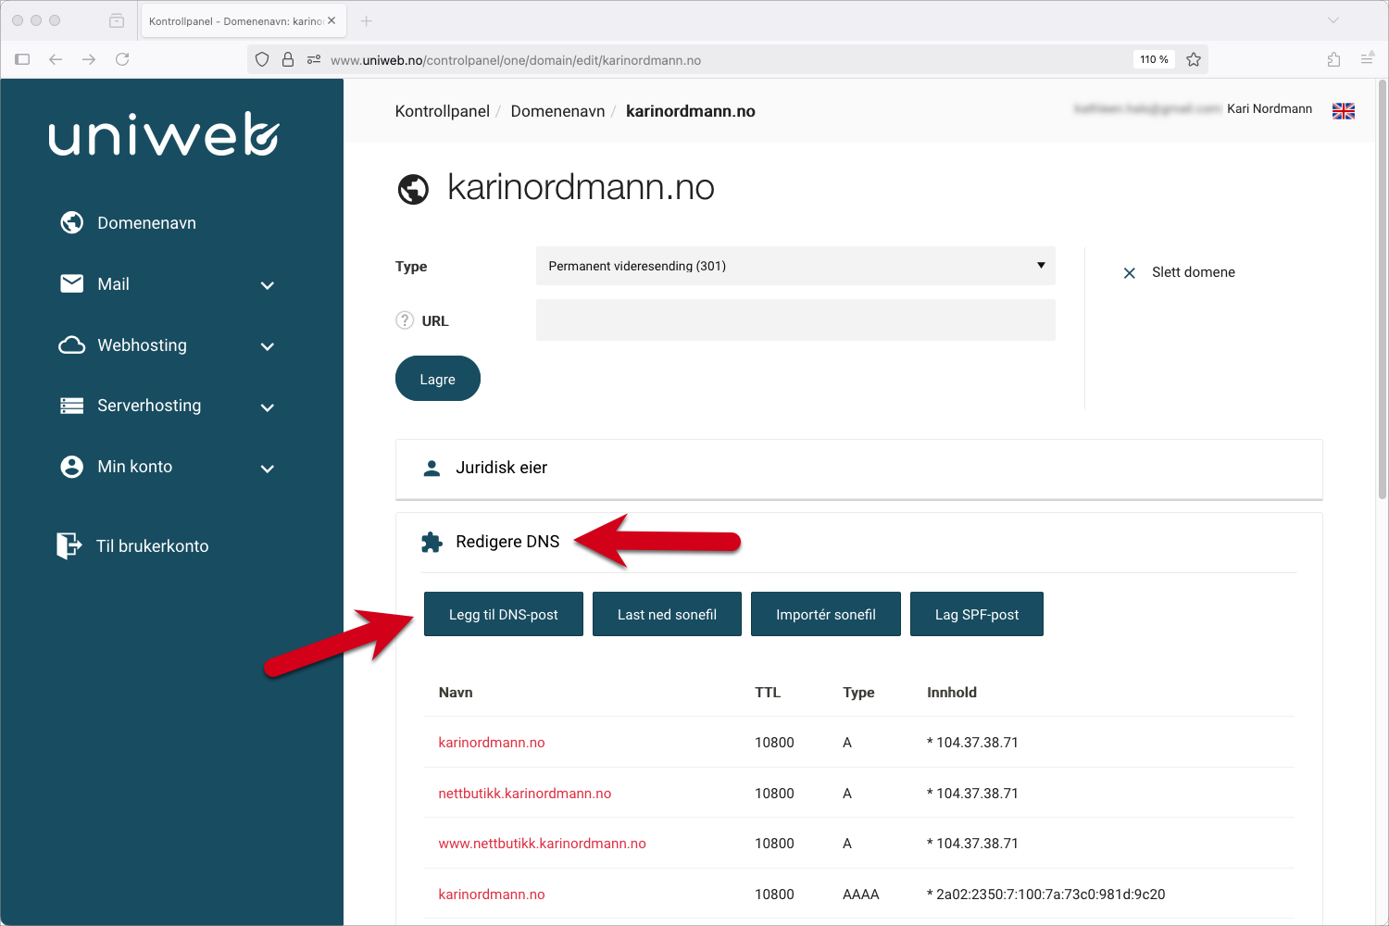Open a new browser tab
1389x926 pixels.
click(x=366, y=20)
